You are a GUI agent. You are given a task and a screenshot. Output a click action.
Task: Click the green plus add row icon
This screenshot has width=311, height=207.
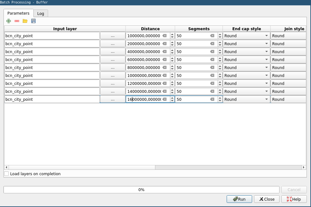point(9,21)
